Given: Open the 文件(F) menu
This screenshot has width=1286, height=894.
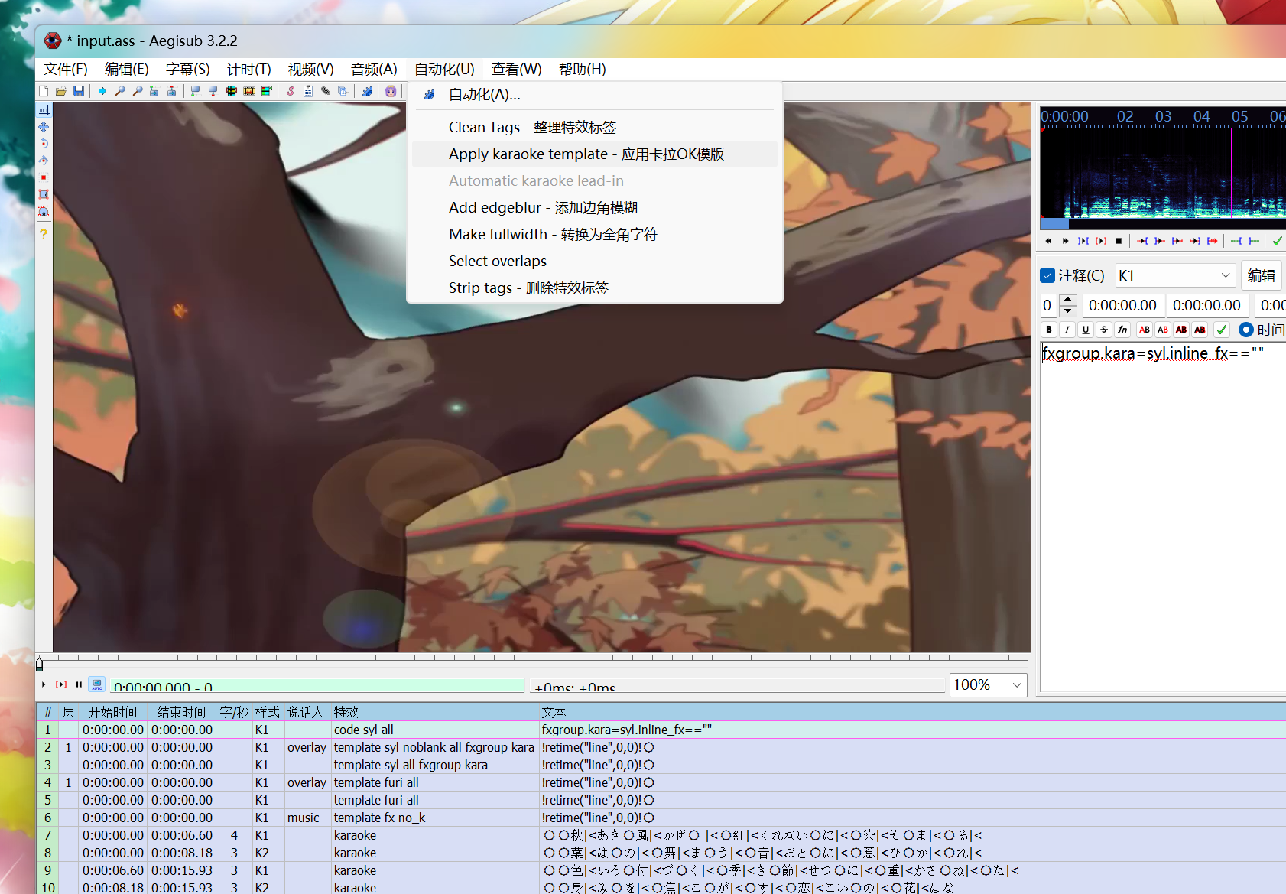Looking at the screenshot, I should [66, 70].
